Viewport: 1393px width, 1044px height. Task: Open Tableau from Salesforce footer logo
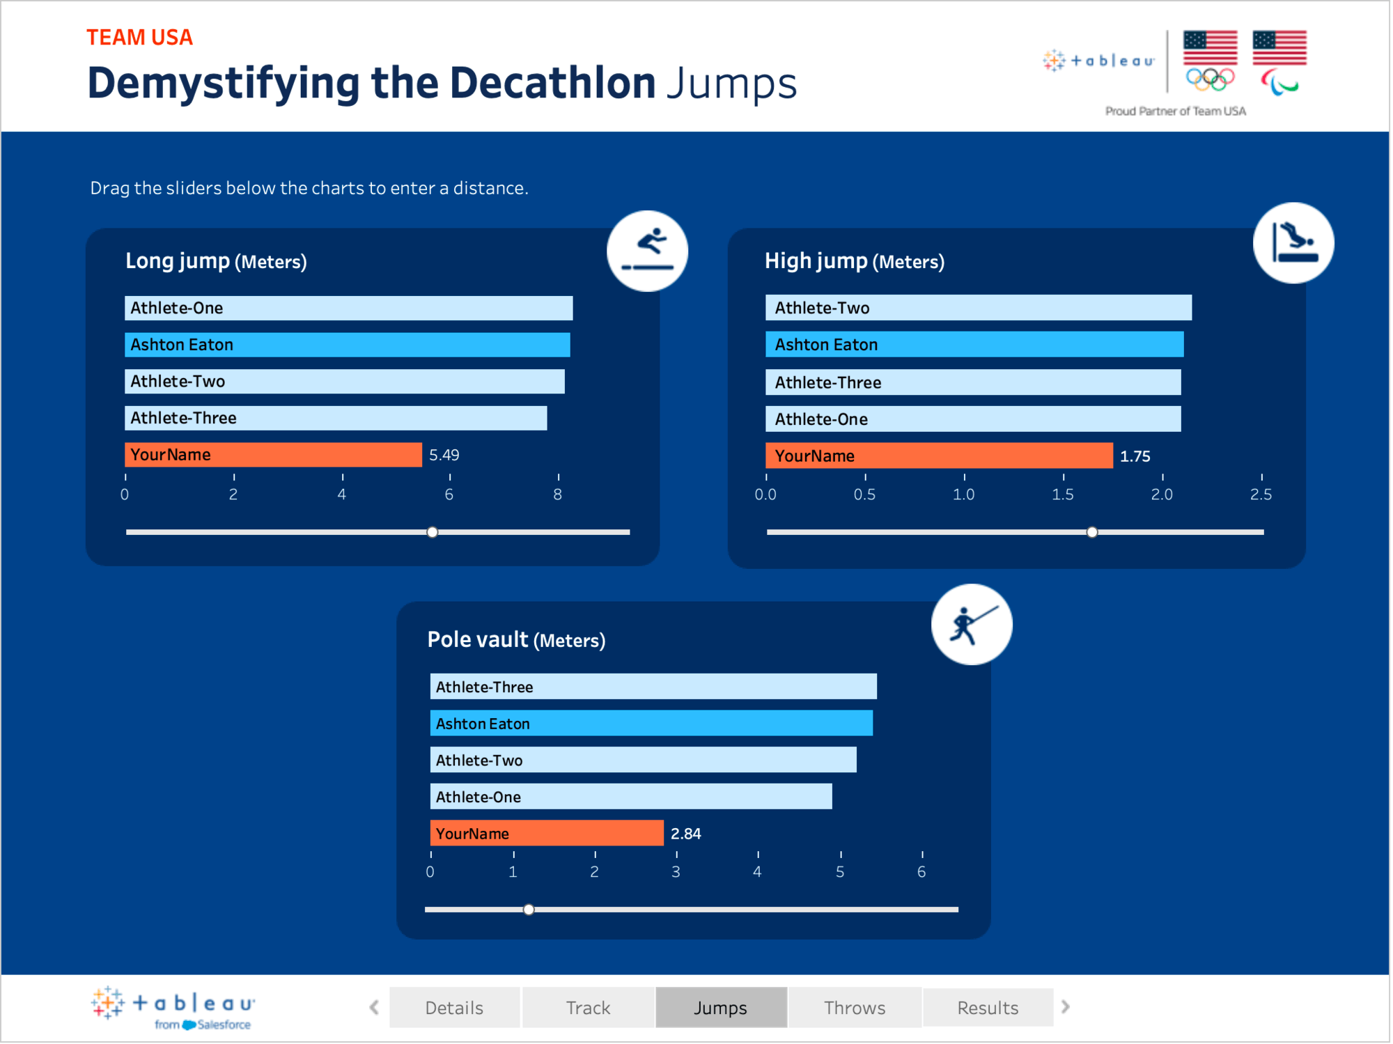click(x=173, y=1008)
